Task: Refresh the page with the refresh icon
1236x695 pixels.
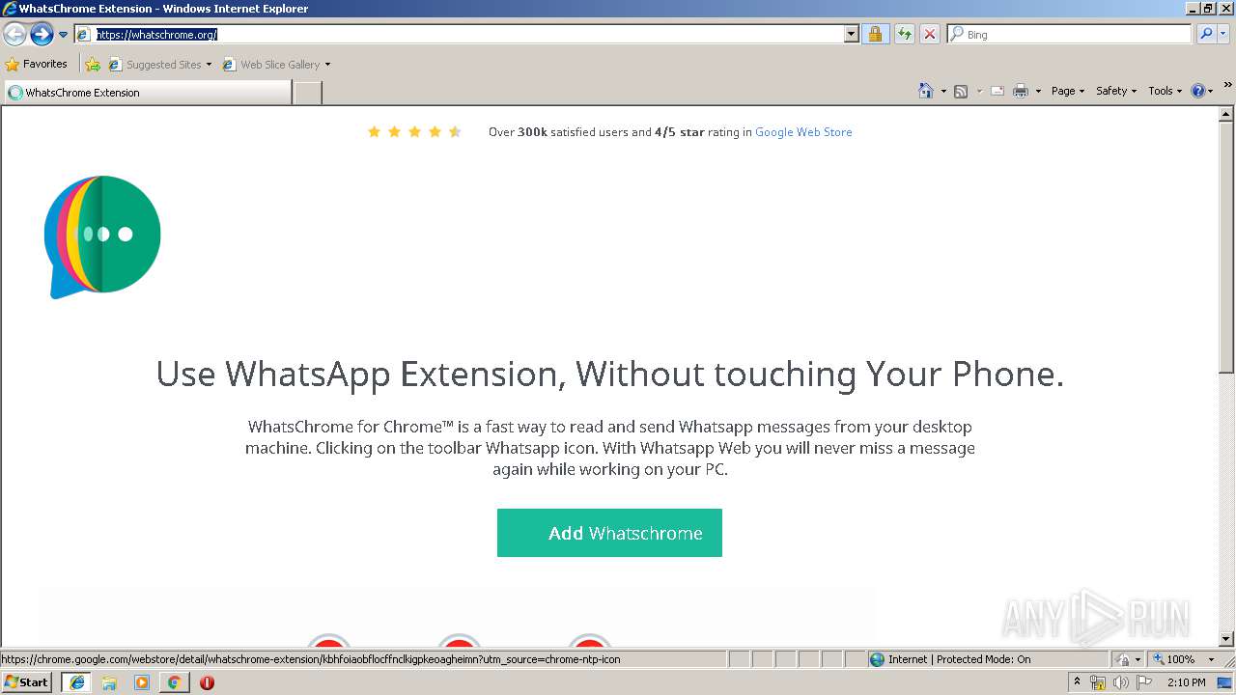Action: pyautogui.click(x=904, y=34)
